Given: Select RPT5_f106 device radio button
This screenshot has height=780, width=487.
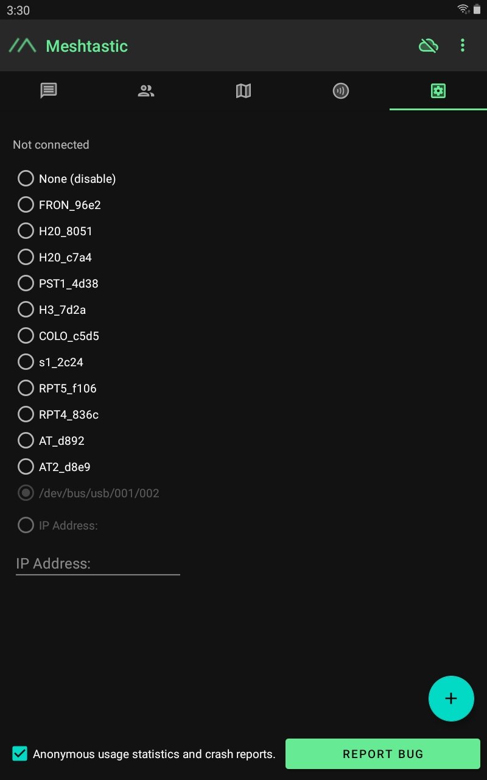Looking at the screenshot, I should (x=26, y=388).
